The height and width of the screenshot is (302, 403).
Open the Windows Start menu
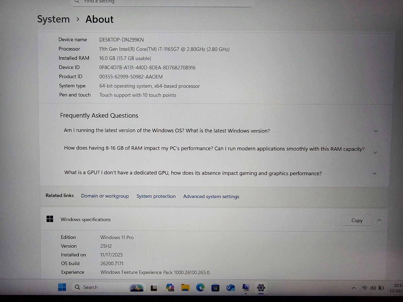point(62,287)
